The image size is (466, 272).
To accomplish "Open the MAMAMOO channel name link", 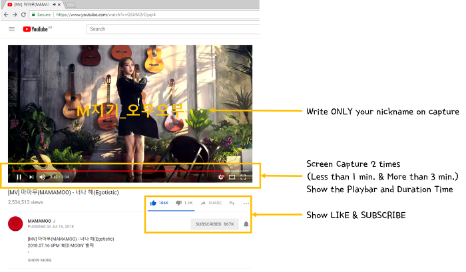I will tap(39, 221).
